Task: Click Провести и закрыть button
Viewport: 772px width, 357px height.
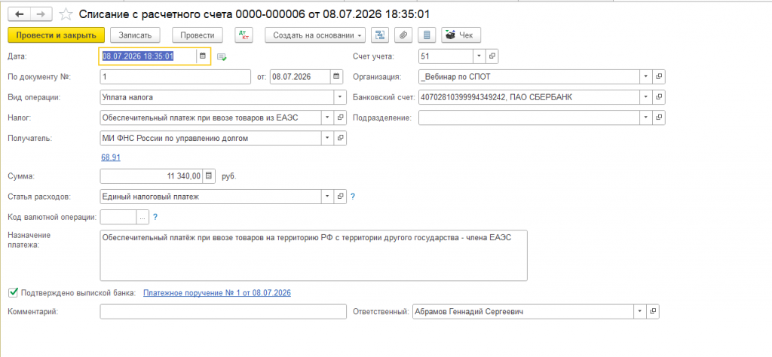Action: tap(56, 35)
